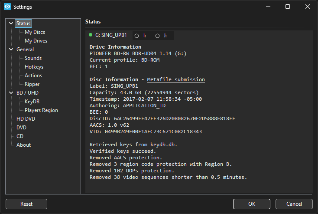The height and width of the screenshot is (214, 318).
Task: Click the 'Authoring: APPLICATION_ID' line
Action: click(x=127, y=105)
